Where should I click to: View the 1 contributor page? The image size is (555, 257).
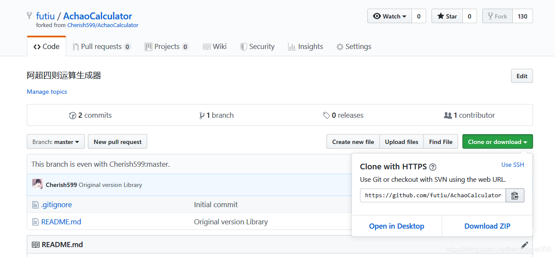[x=469, y=115]
